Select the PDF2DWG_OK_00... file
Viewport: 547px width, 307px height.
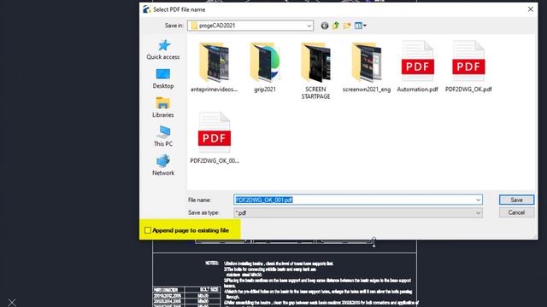pos(215,138)
